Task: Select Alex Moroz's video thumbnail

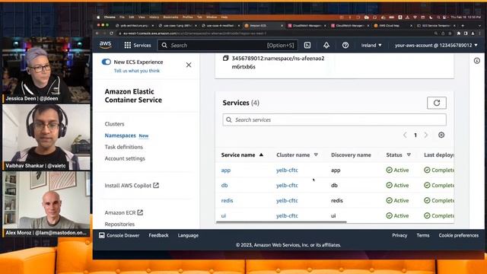Action: 46,204
